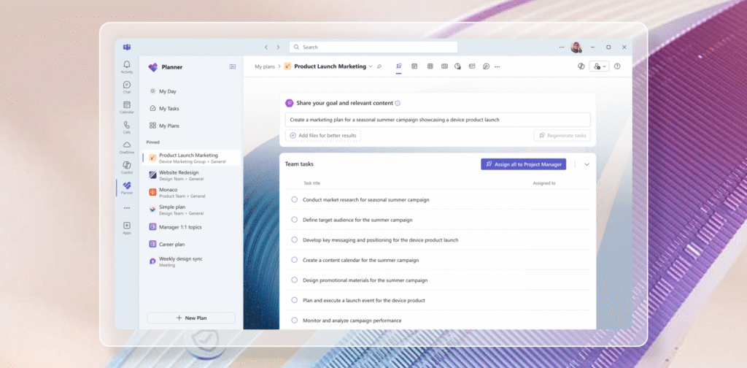Click the goal description text field
Viewport: 747px width, 368px height.
[x=438, y=120]
